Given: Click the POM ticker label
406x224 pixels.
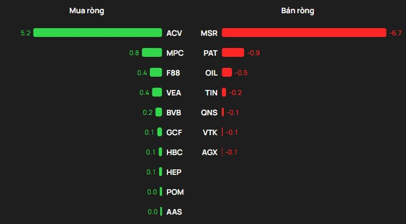Looking at the screenshot, I should [x=175, y=192].
